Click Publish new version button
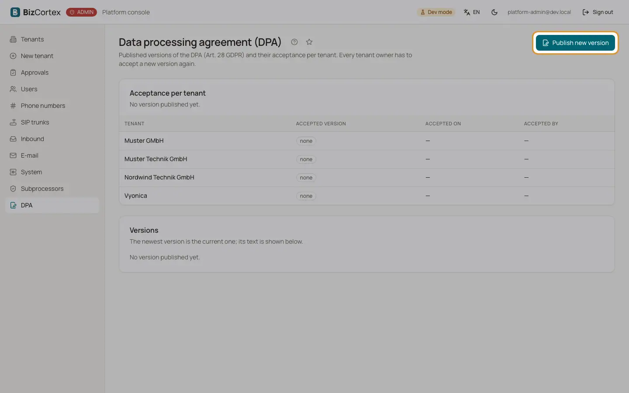Image resolution: width=629 pixels, height=393 pixels. (575, 43)
